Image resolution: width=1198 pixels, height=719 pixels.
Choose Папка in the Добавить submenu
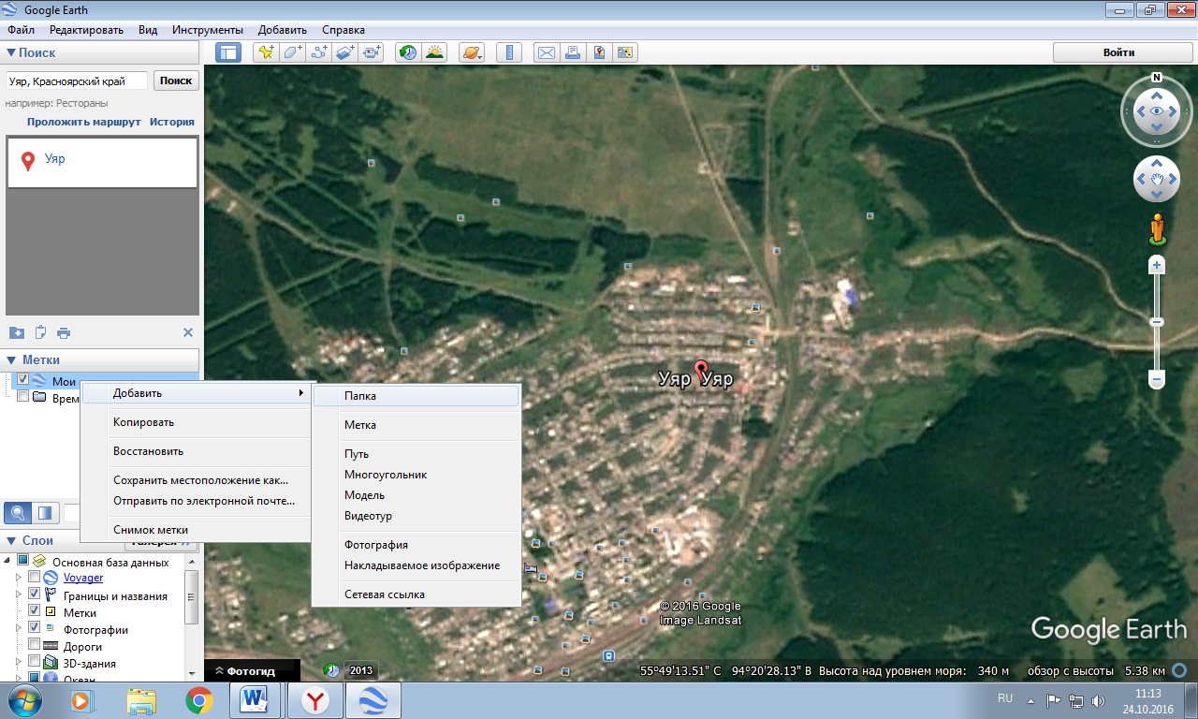coord(360,396)
